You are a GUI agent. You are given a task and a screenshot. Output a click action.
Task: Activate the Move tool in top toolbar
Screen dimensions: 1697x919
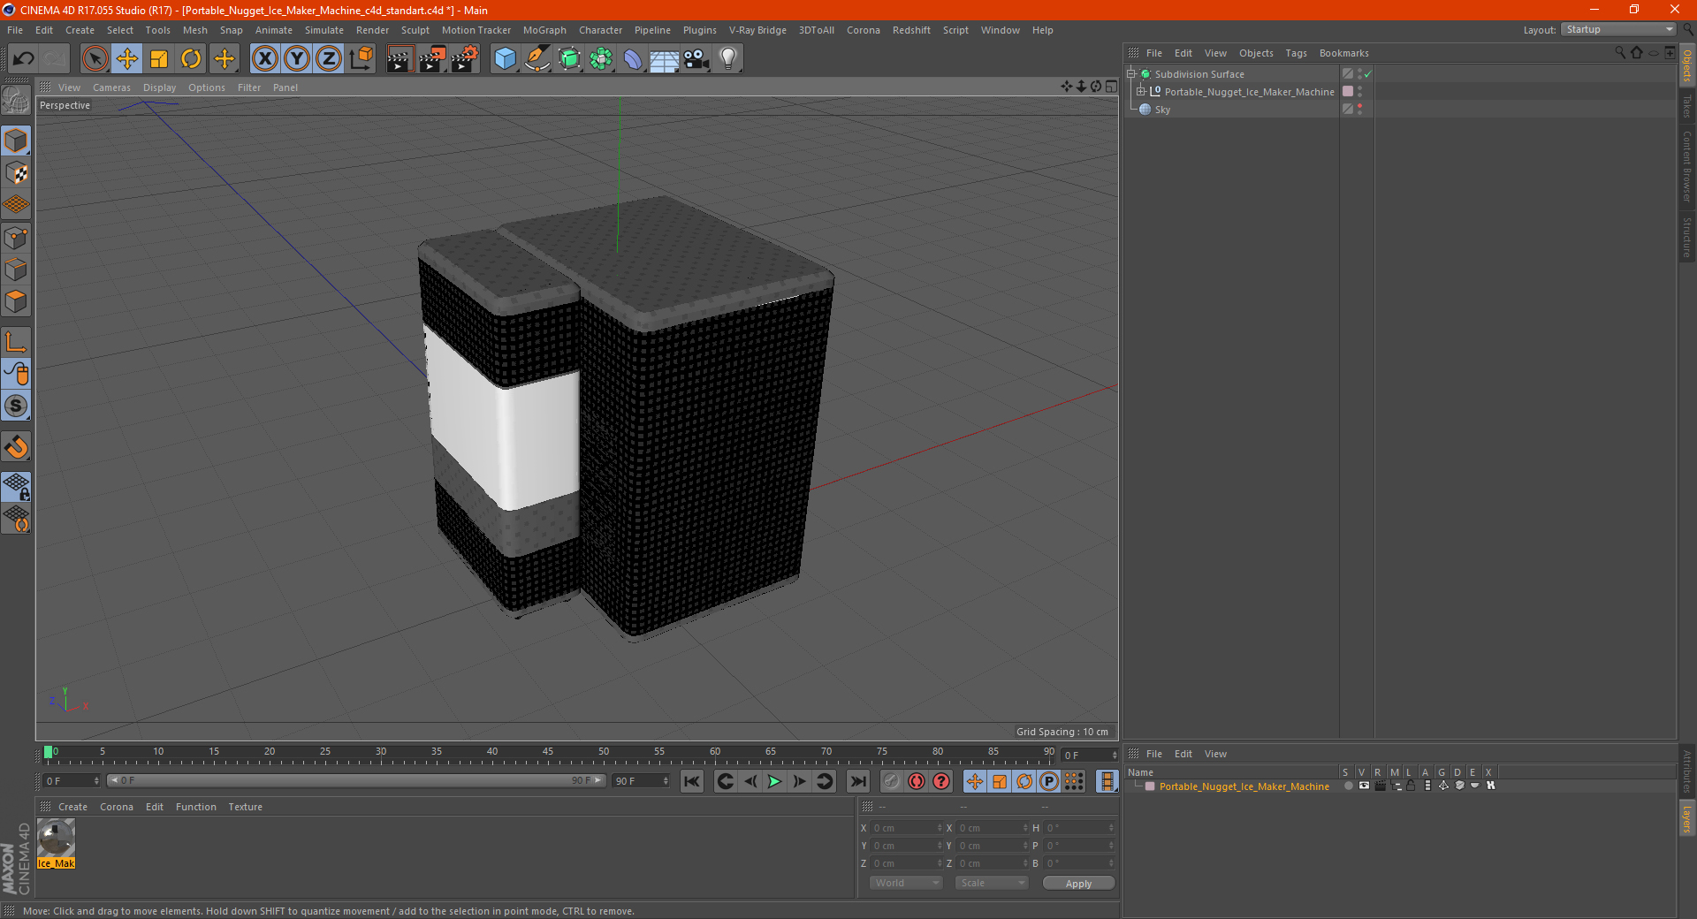coord(127,59)
